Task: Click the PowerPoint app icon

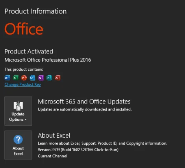Action: click(x=24, y=78)
